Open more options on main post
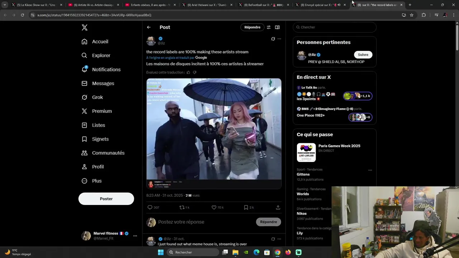This screenshot has height=258, width=459. click(279, 39)
